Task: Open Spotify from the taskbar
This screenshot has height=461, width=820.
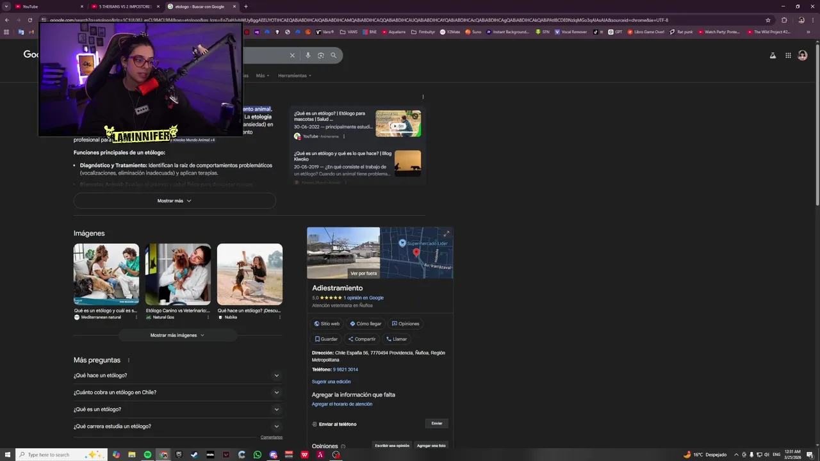Action: click(x=147, y=455)
